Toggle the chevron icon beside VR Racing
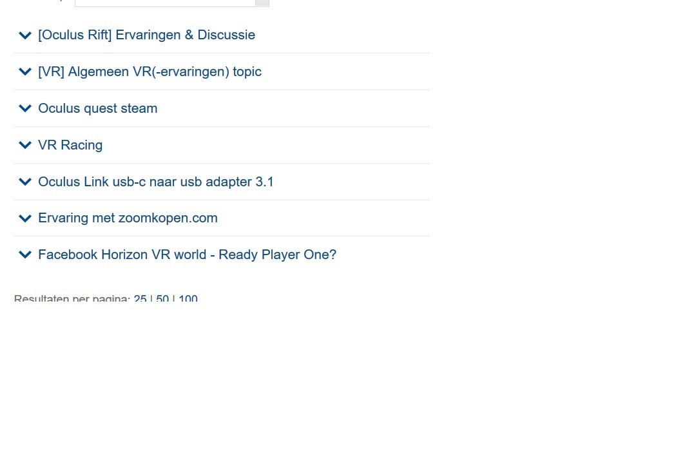696x464 pixels. 25,145
